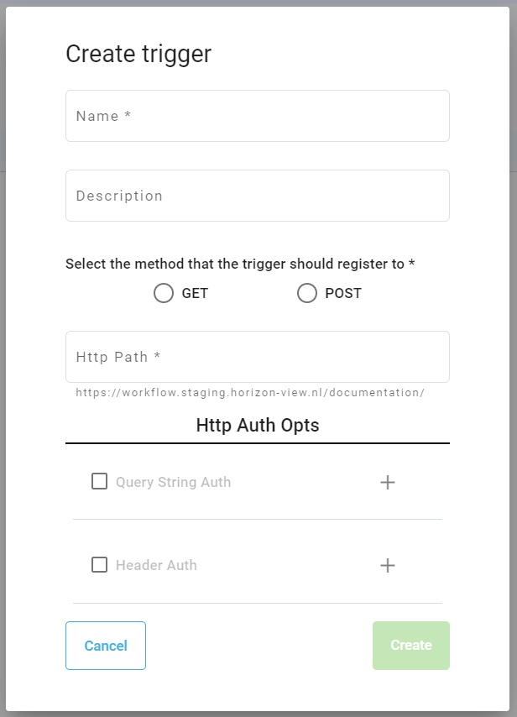Focus the Http Path input field
The width and height of the screenshot is (517, 717).
tap(257, 357)
